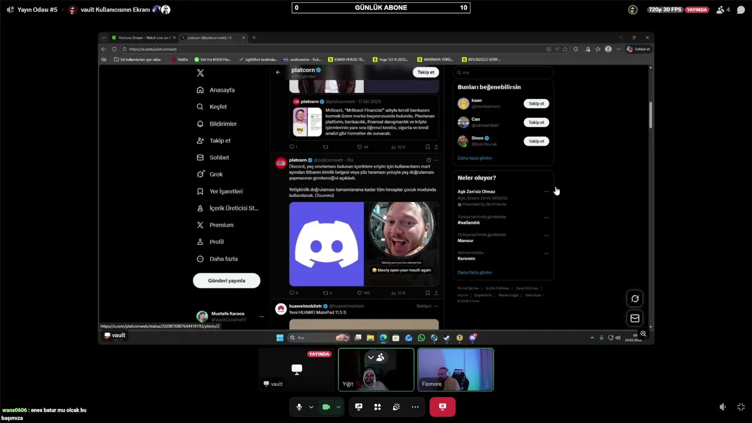Follow kaan with Takip et button
Screen dimensions: 752x423
(536, 103)
